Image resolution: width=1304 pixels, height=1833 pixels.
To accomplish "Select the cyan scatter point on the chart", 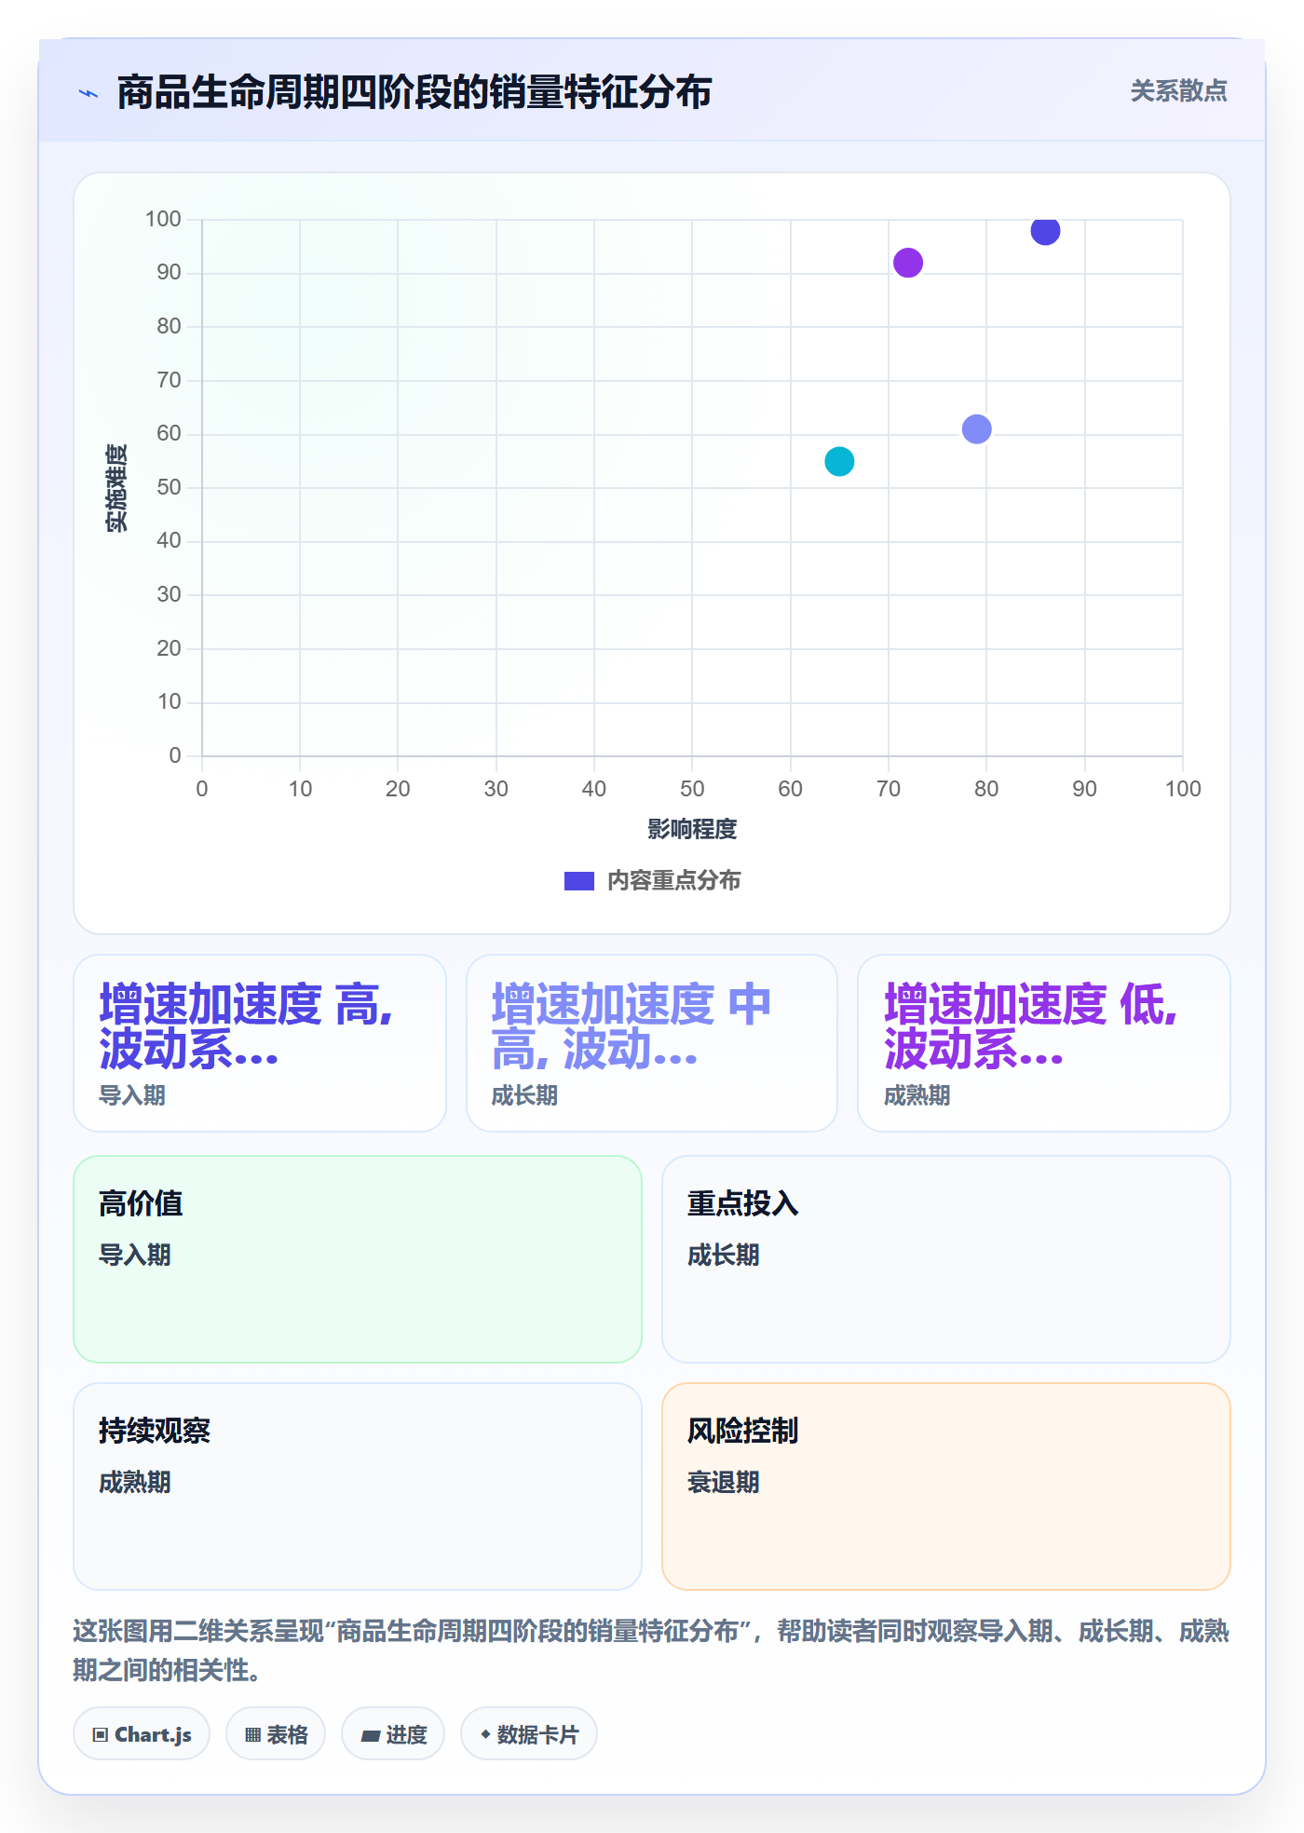I will tap(839, 461).
